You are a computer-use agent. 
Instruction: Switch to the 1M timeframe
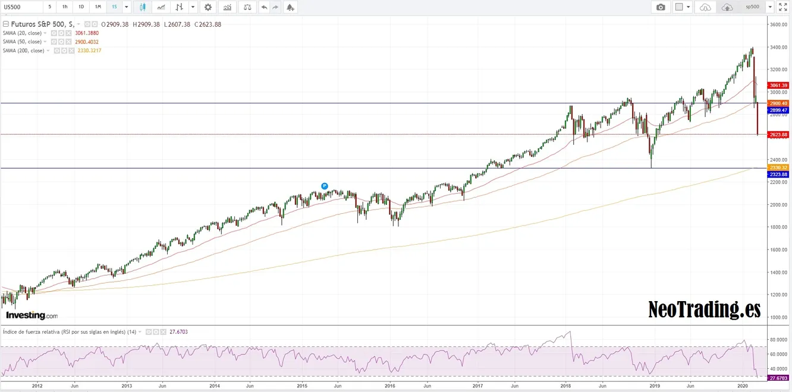coord(98,7)
